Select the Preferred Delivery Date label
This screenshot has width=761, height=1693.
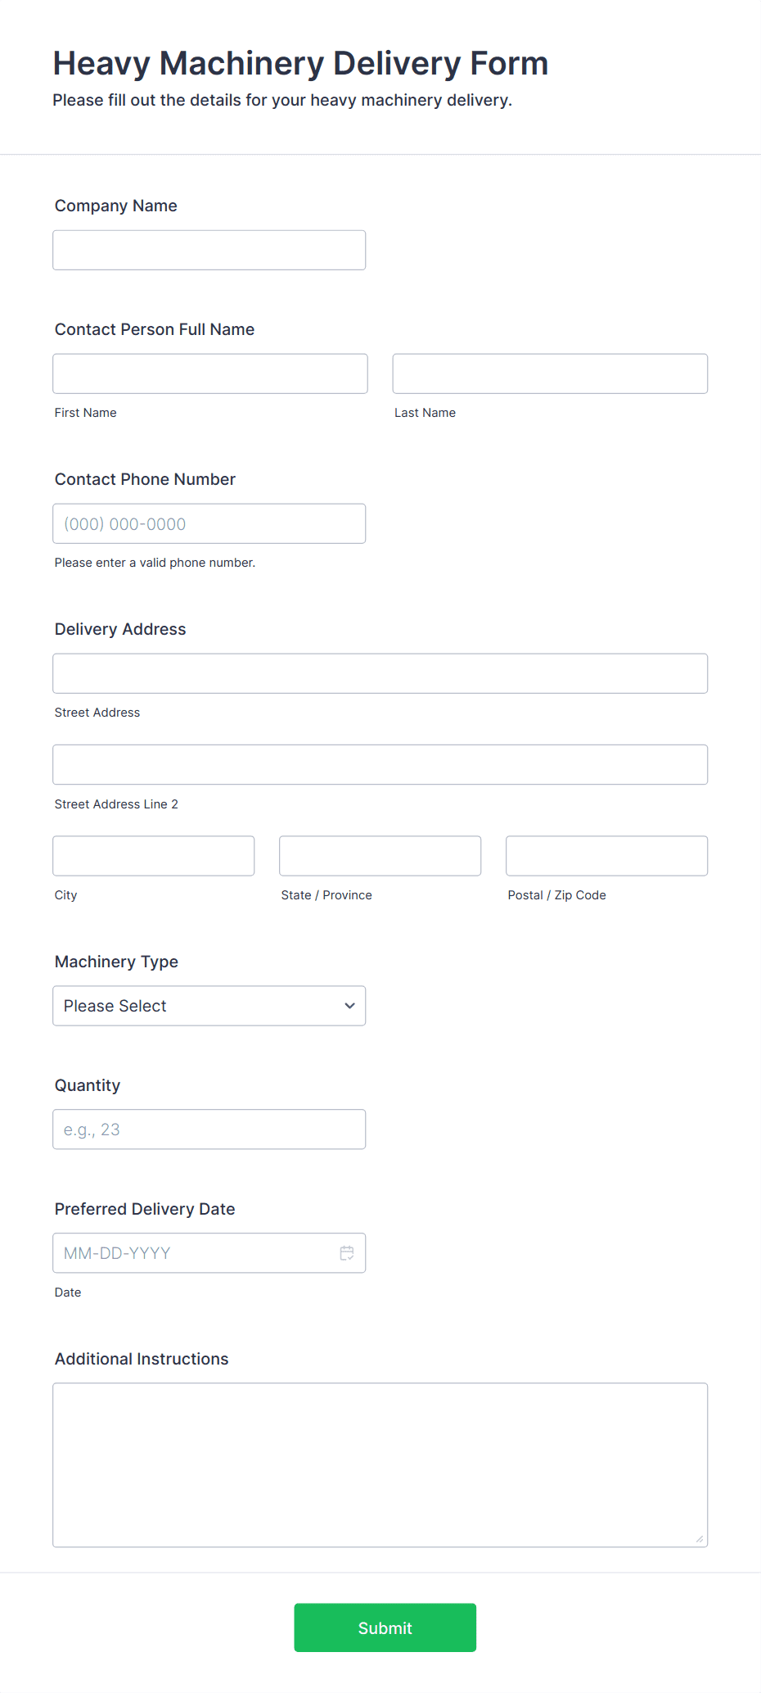click(145, 1209)
